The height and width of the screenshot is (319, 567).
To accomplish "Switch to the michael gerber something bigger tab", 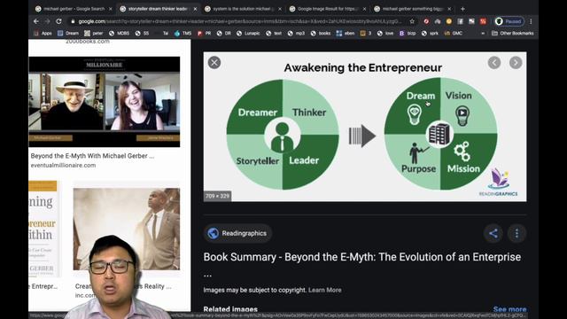I will (x=412, y=9).
